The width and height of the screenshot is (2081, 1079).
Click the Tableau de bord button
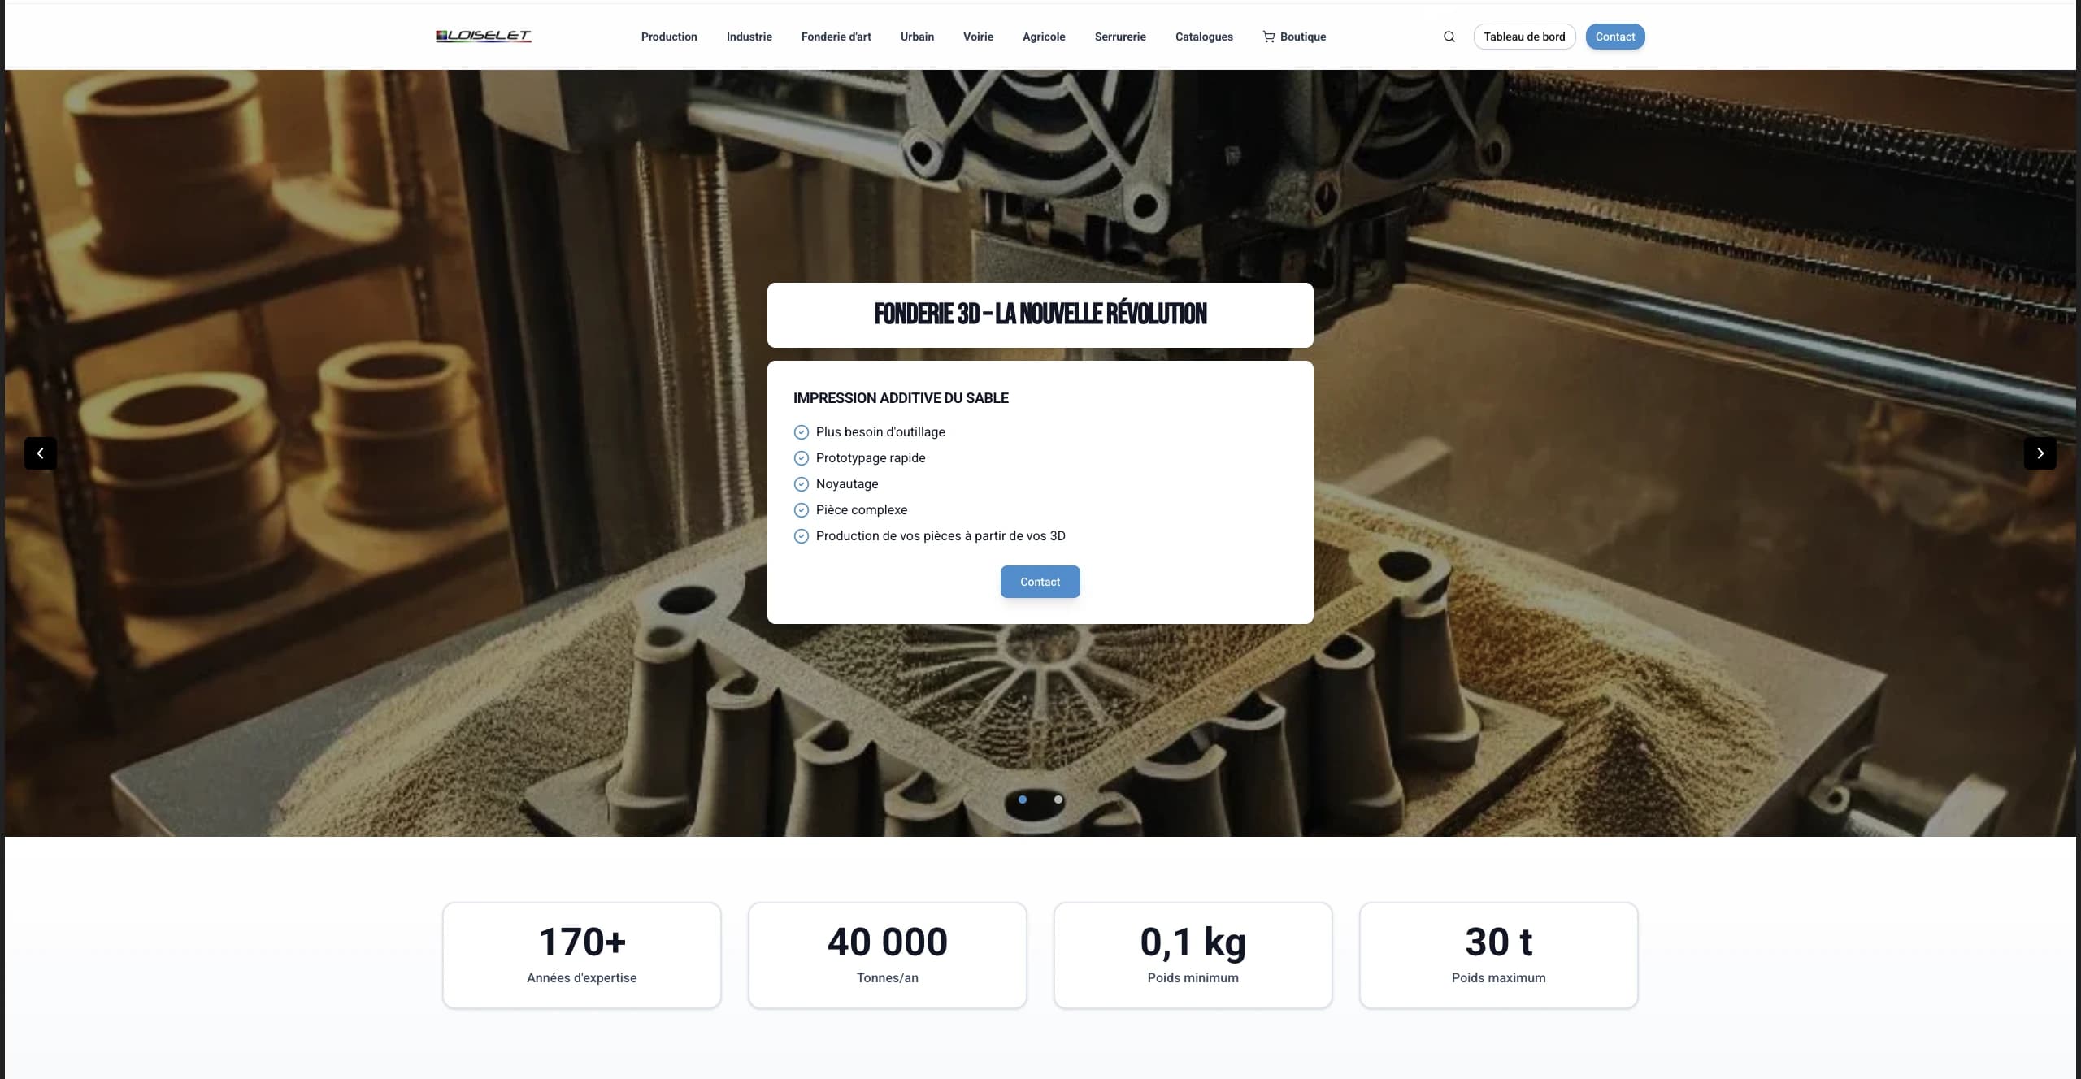(x=1524, y=37)
